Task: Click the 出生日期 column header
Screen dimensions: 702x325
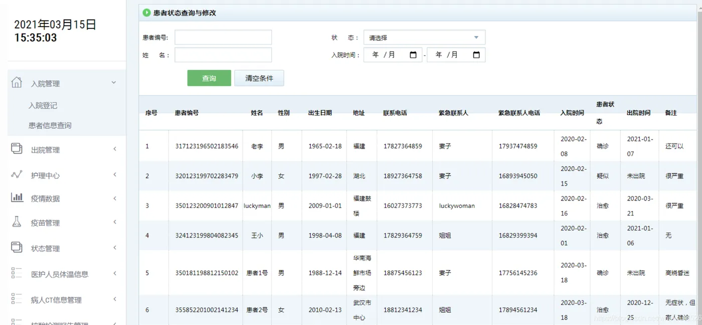Action: point(320,113)
